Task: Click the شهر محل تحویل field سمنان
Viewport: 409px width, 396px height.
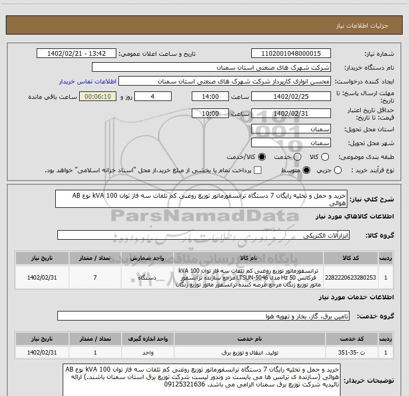Action: click(x=291, y=143)
